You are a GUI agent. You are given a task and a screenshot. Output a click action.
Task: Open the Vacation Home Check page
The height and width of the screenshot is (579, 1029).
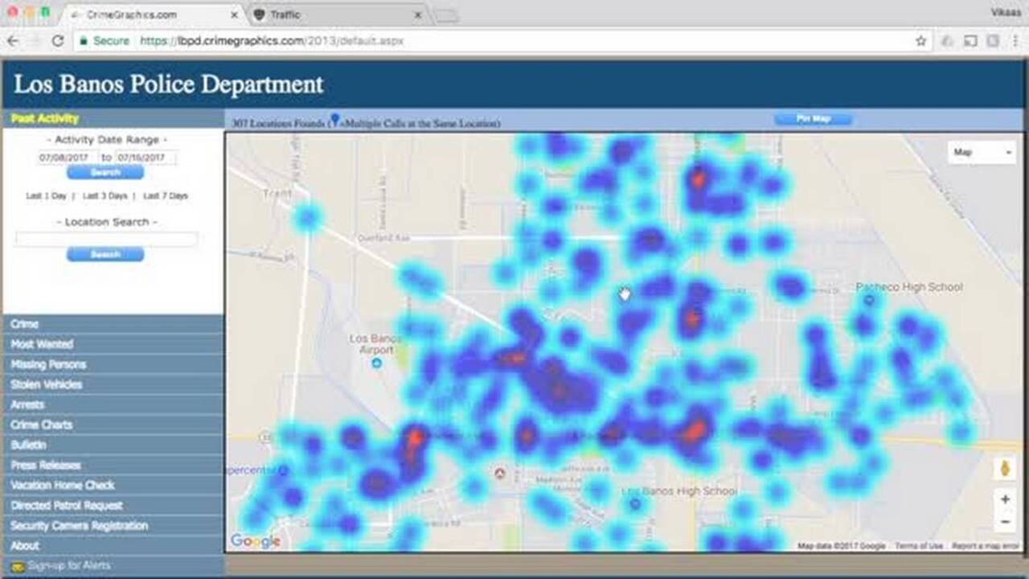pyautogui.click(x=113, y=485)
